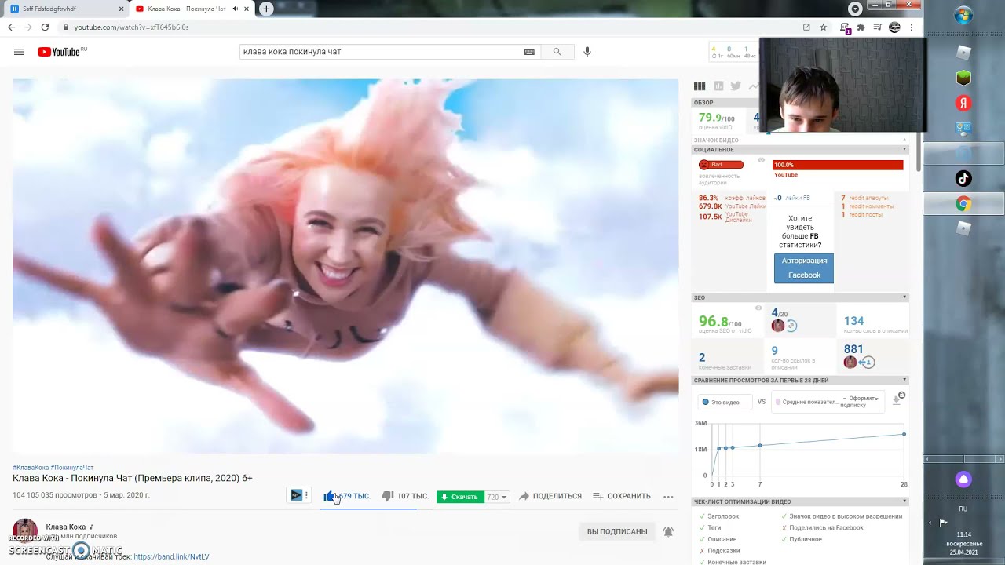Click #КлаваКока hashtag link
The height and width of the screenshot is (565, 1005).
(31, 468)
